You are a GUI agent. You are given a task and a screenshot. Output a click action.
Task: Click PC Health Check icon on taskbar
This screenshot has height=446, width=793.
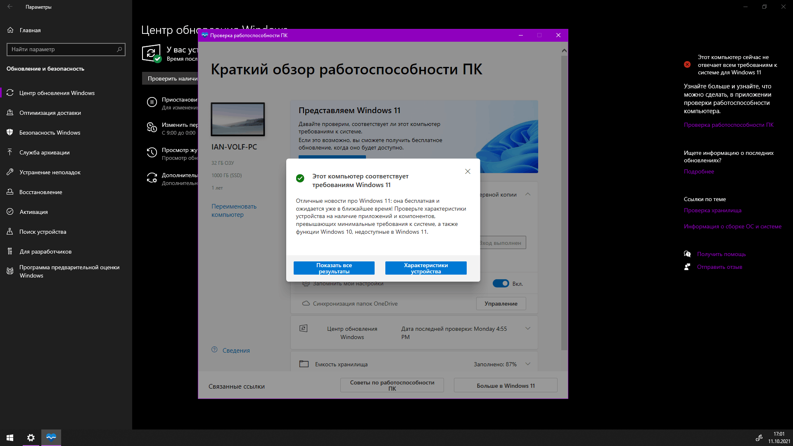[51, 438]
